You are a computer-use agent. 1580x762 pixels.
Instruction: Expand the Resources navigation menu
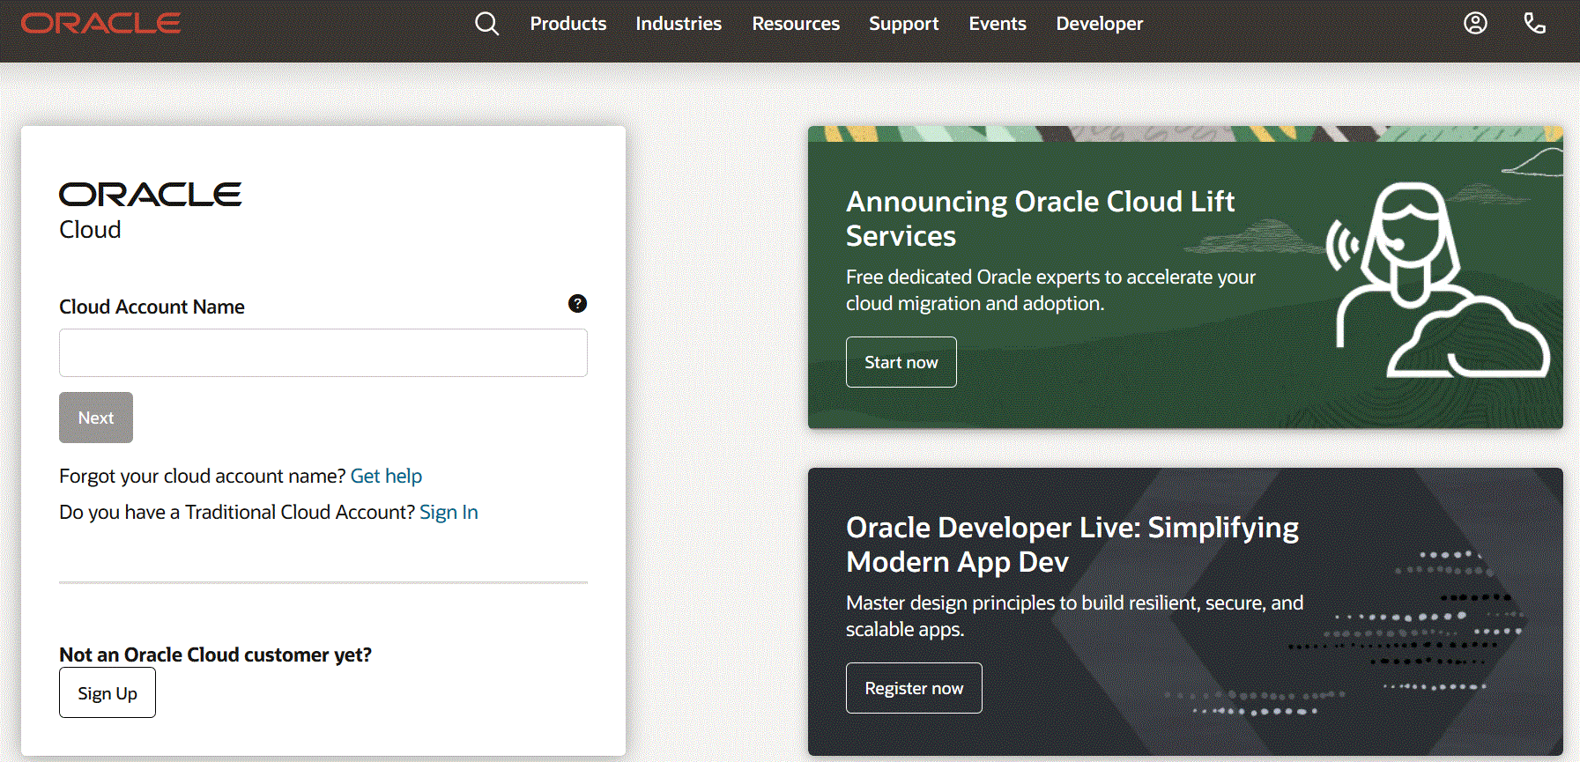tap(796, 24)
